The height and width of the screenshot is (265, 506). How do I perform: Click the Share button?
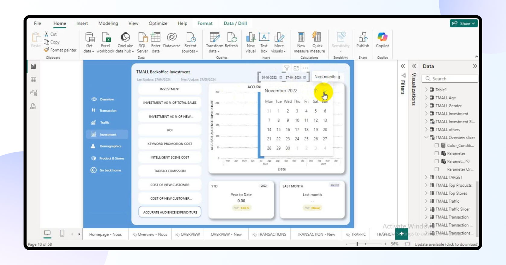464,23
